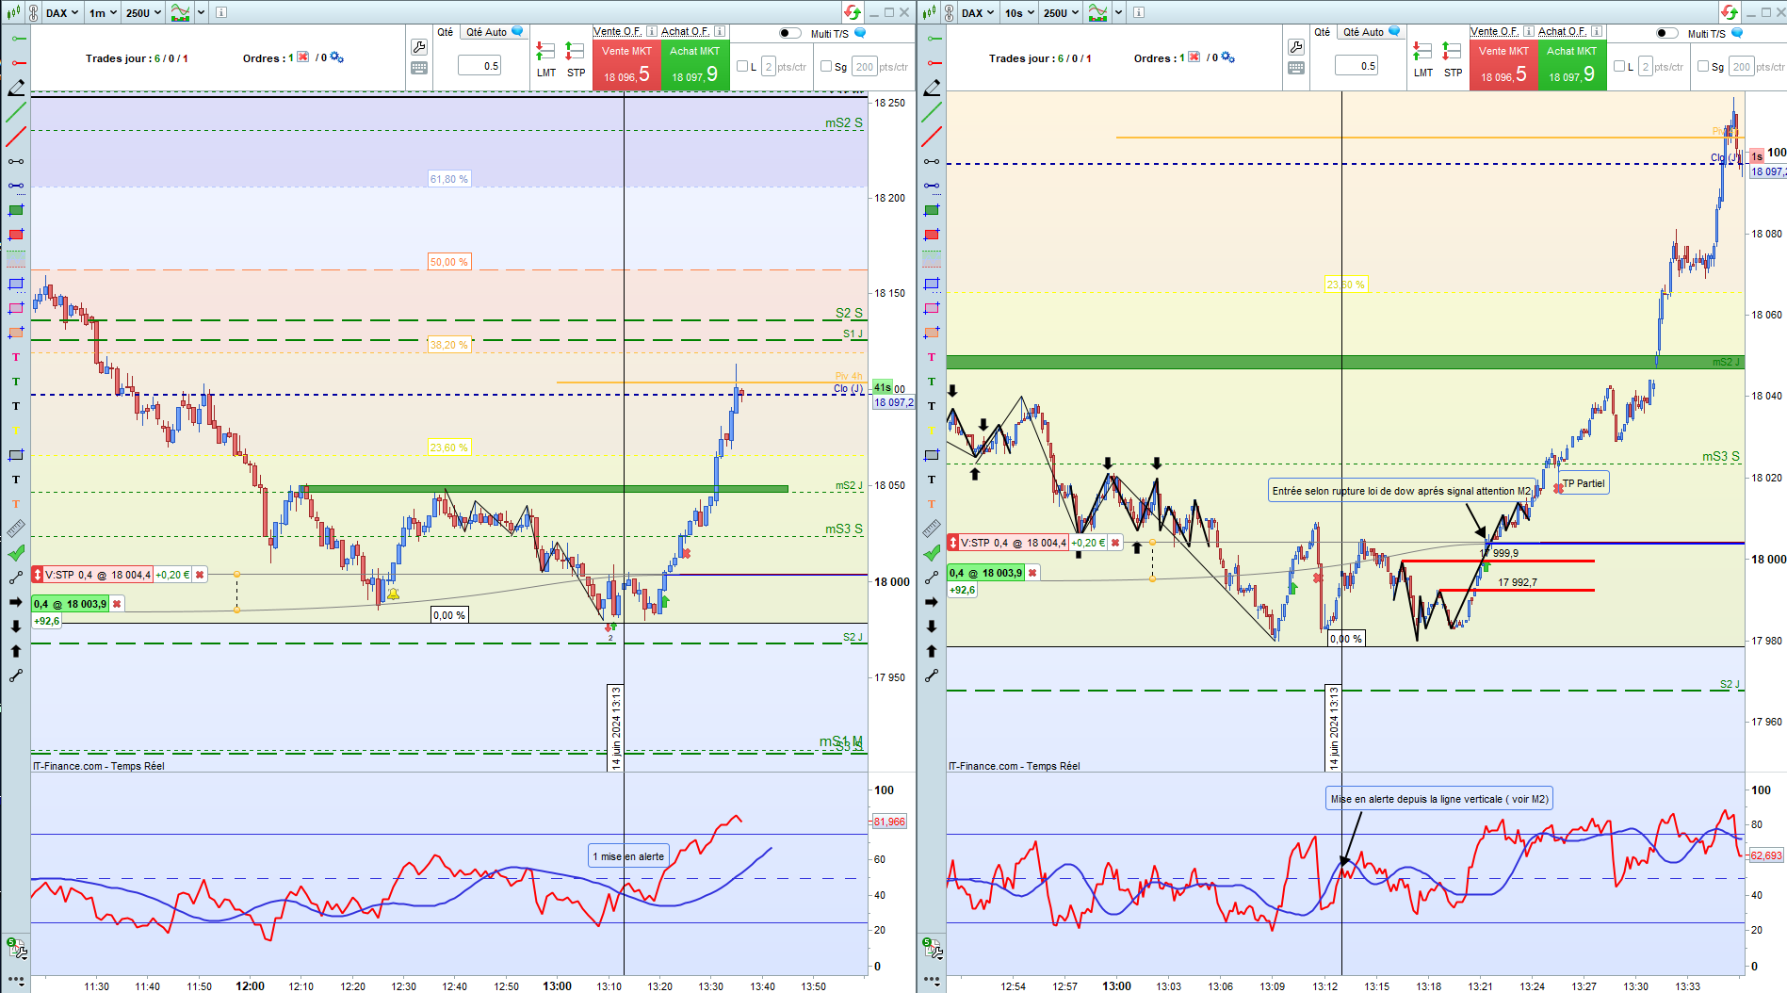Open the DAX instrument dropdown in the left chart
1787x993 pixels.
pos(62,12)
